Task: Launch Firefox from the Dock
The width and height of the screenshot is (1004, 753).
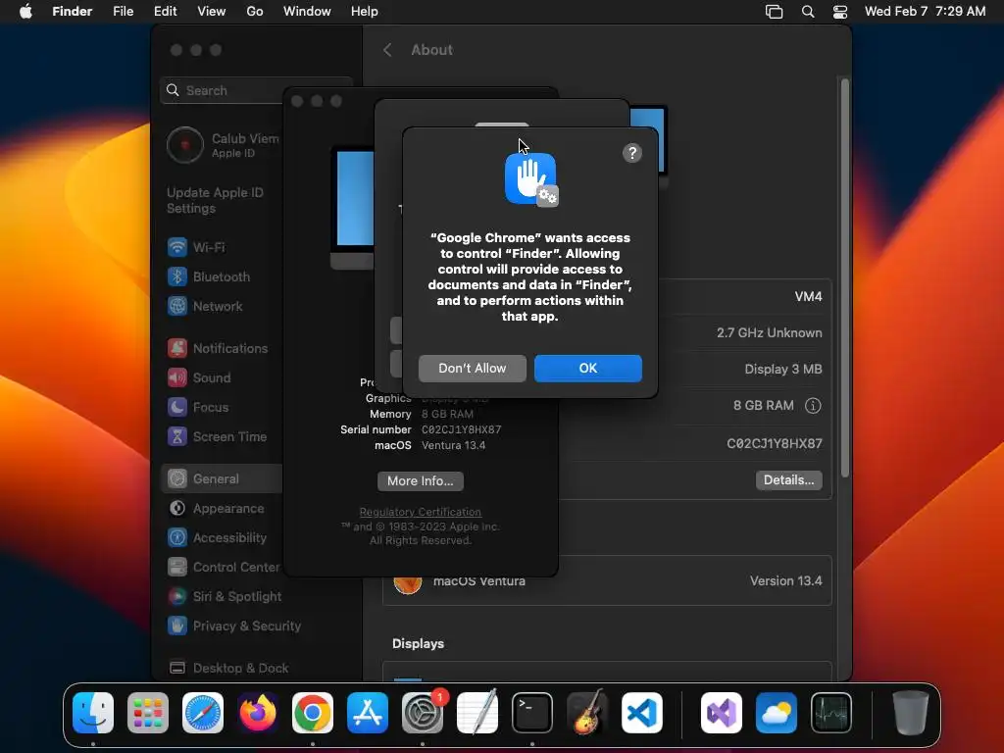Action: coord(258,713)
